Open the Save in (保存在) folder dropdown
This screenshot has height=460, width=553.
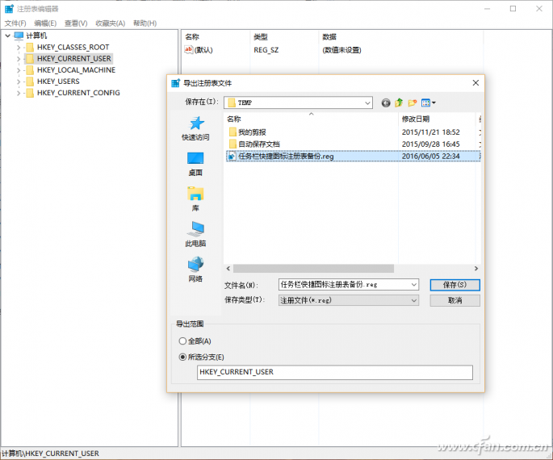click(367, 103)
